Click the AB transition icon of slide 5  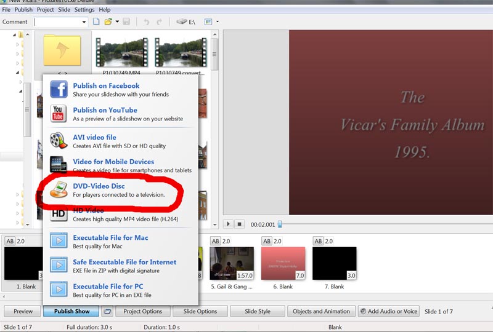pos(215,241)
